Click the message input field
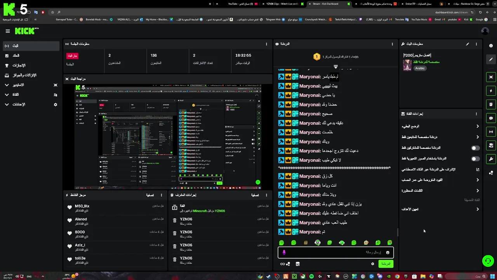Image resolution: width=497 pixels, height=280 pixels. point(335,252)
